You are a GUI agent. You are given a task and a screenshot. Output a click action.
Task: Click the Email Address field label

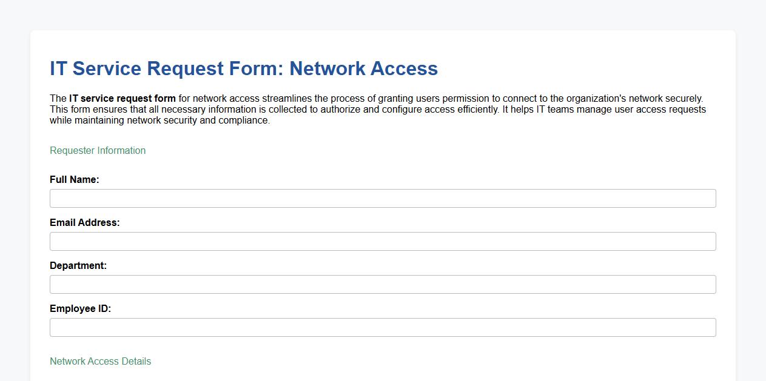tap(84, 222)
